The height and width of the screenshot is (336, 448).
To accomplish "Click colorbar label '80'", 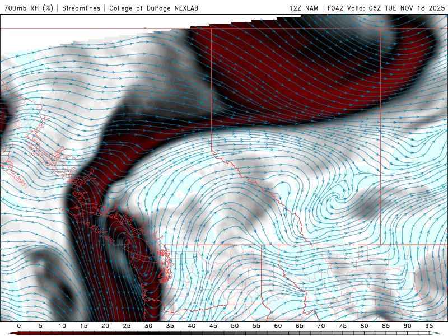I will (x=364, y=326).
